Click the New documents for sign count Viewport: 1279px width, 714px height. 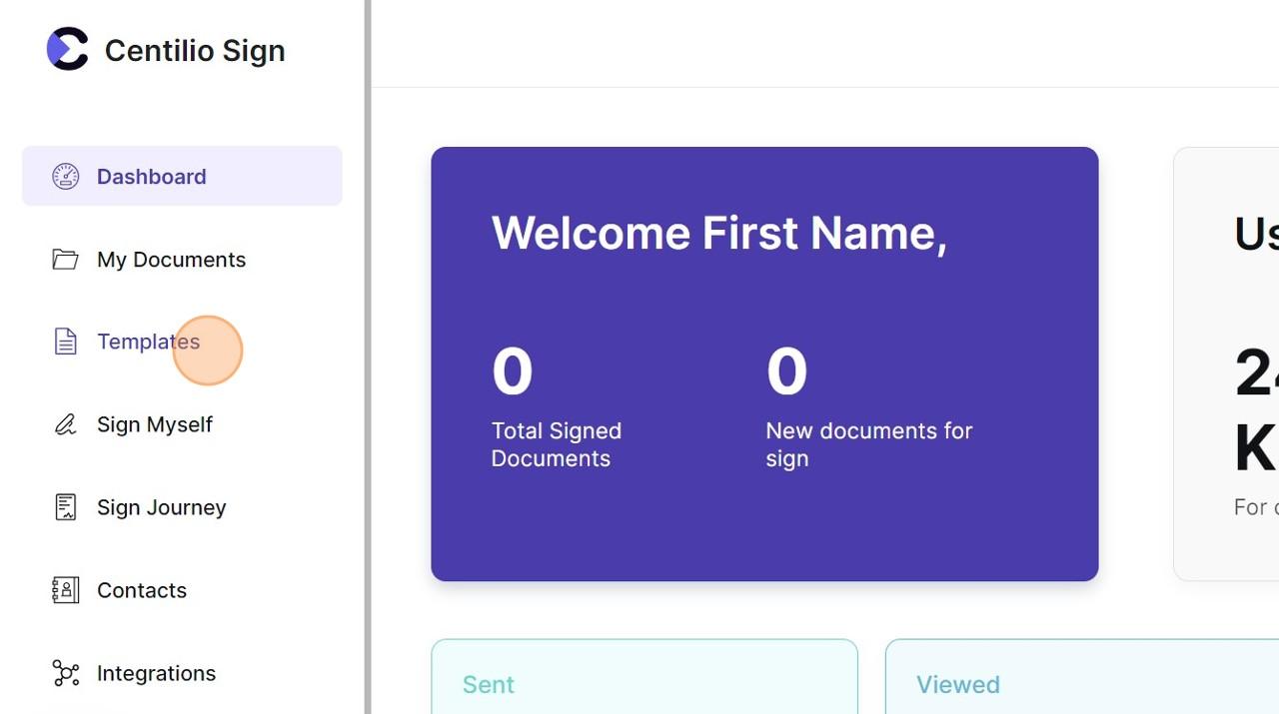pos(786,371)
